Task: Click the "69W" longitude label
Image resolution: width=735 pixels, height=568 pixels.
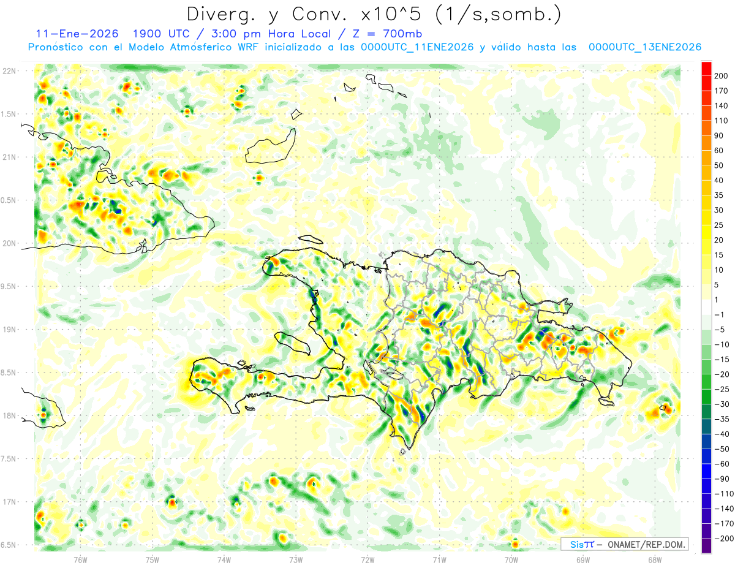Action: click(583, 559)
